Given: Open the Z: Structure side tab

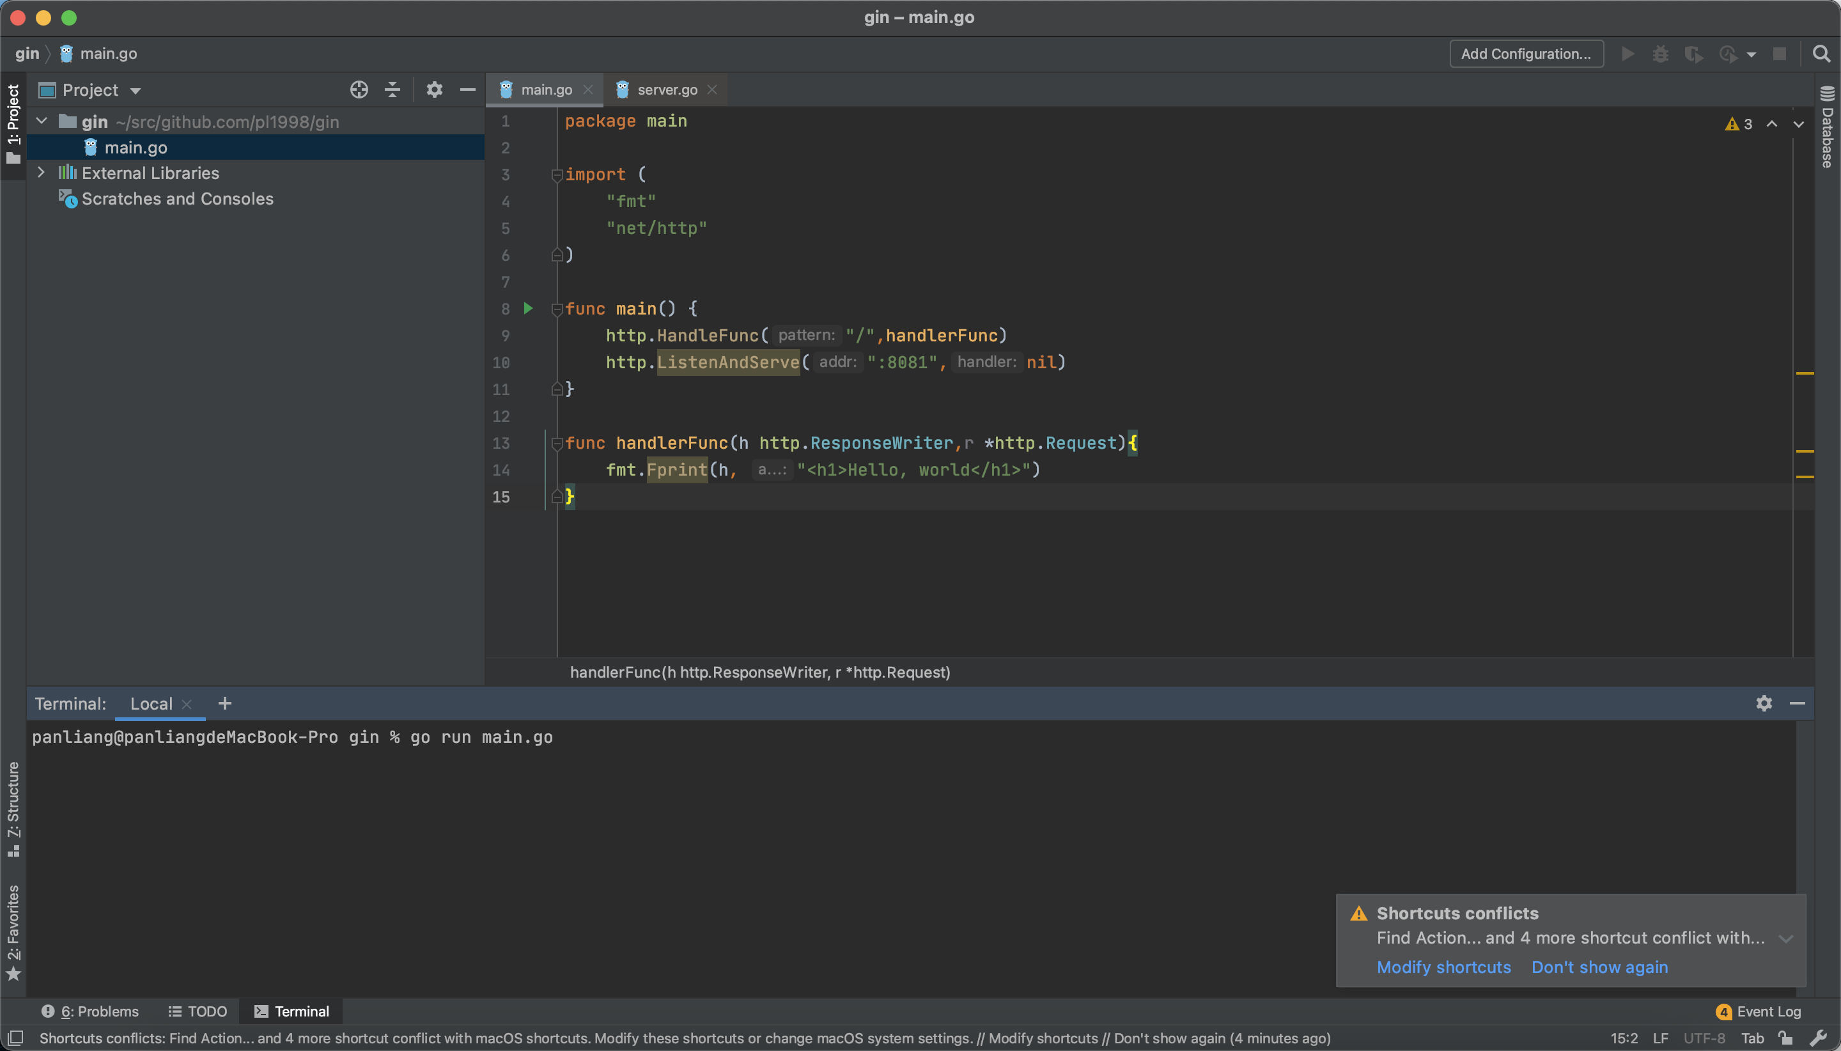Looking at the screenshot, I should pyautogui.click(x=13, y=809).
